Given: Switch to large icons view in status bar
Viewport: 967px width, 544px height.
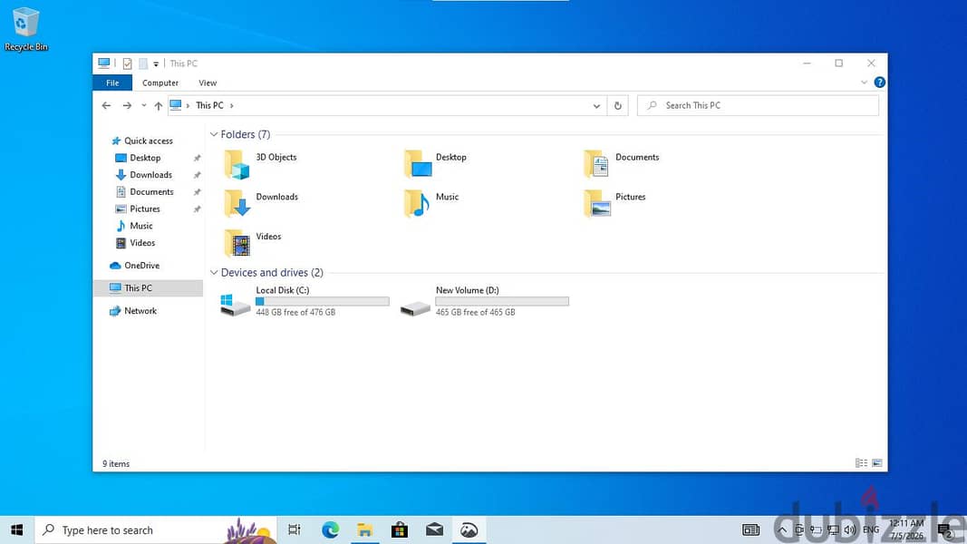Looking at the screenshot, I should [877, 463].
